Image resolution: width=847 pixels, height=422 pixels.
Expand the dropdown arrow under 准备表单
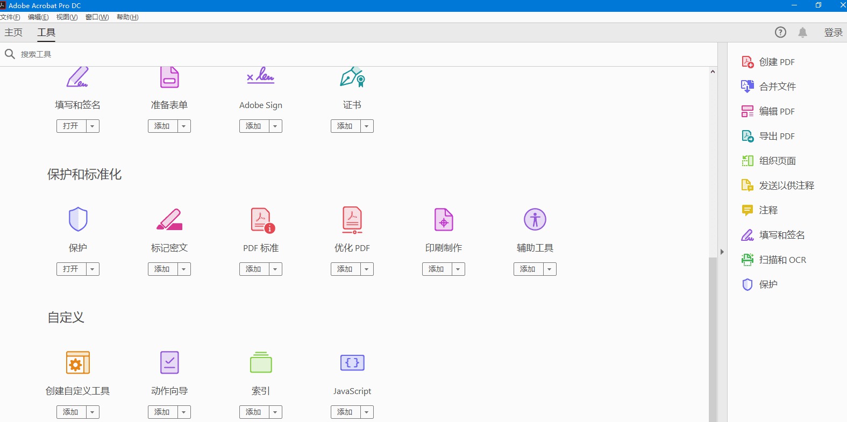pyautogui.click(x=184, y=126)
